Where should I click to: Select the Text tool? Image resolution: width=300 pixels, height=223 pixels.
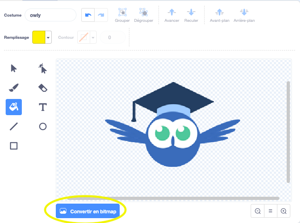coord(43,107)
